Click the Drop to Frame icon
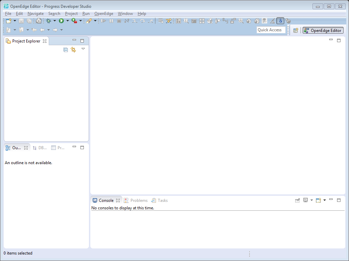Screen dimensions: 349x261 point(161,21)
